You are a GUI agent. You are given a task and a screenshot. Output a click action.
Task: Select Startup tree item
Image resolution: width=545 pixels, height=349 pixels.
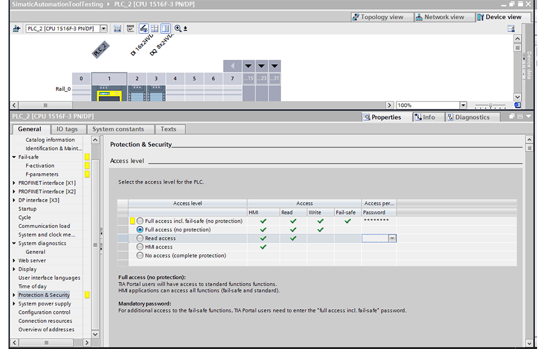coord(27,209)
